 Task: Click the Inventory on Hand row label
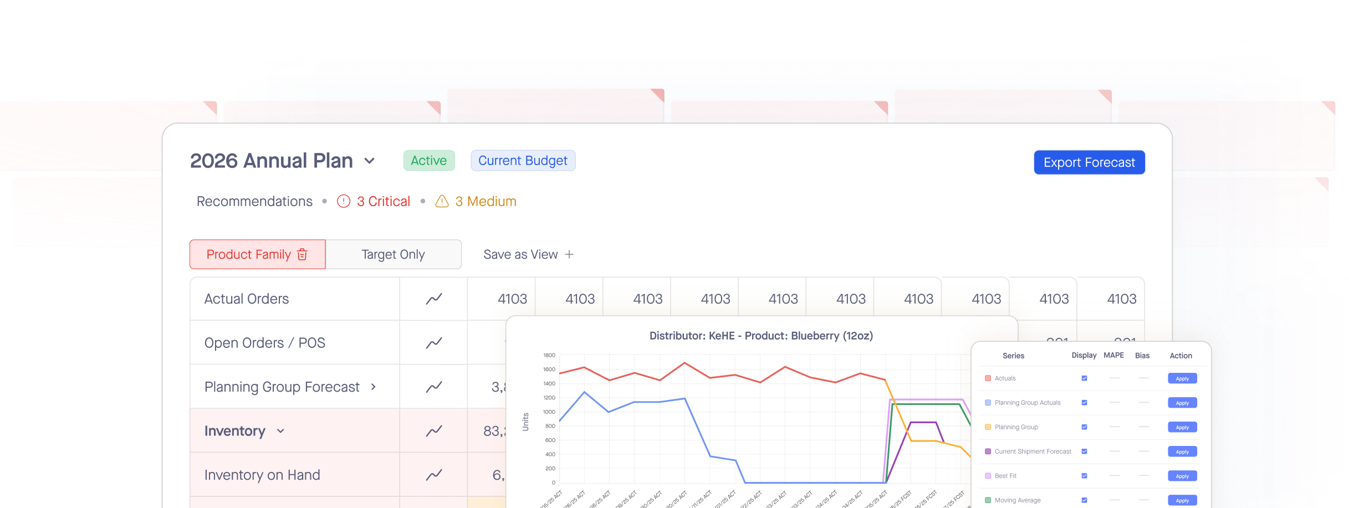(x=262, y=475)
